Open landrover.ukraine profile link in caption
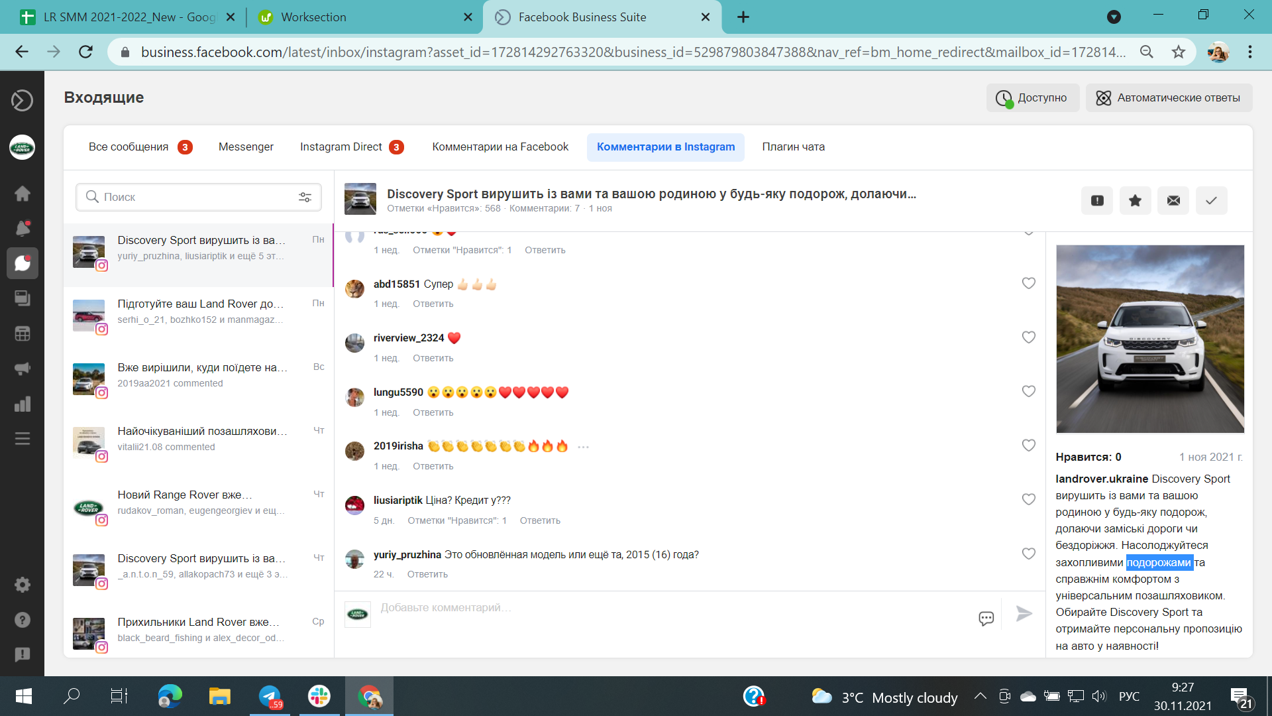The image size is (1272, 716). [x=1102, y=479]
